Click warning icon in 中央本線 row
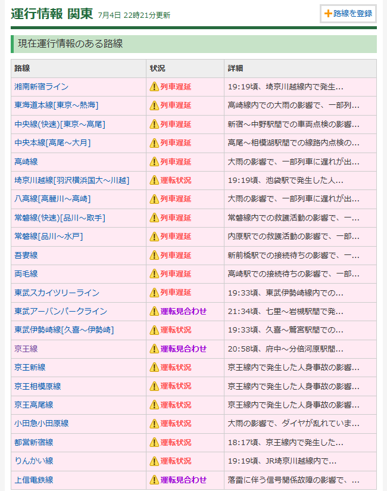The width and height of the screenshot is (387, 491). [x=154, y=143]
